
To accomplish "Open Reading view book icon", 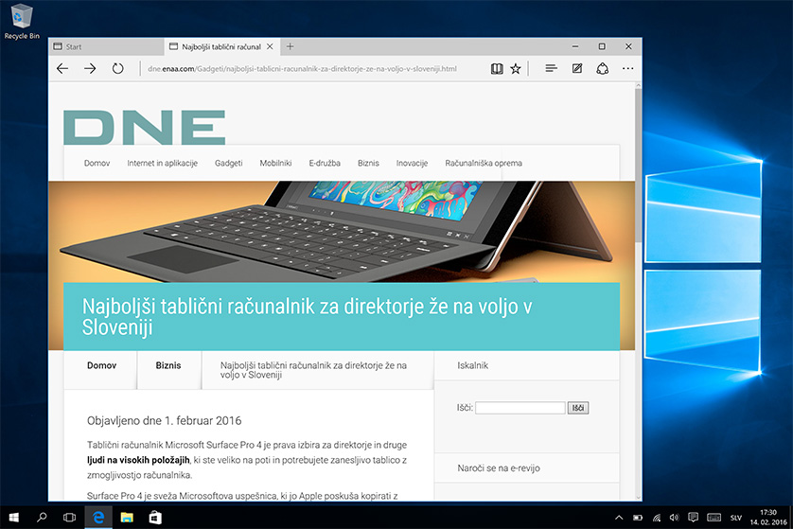I will (497, 69).
